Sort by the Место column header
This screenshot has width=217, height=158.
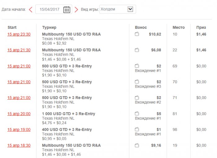(178, 28)
